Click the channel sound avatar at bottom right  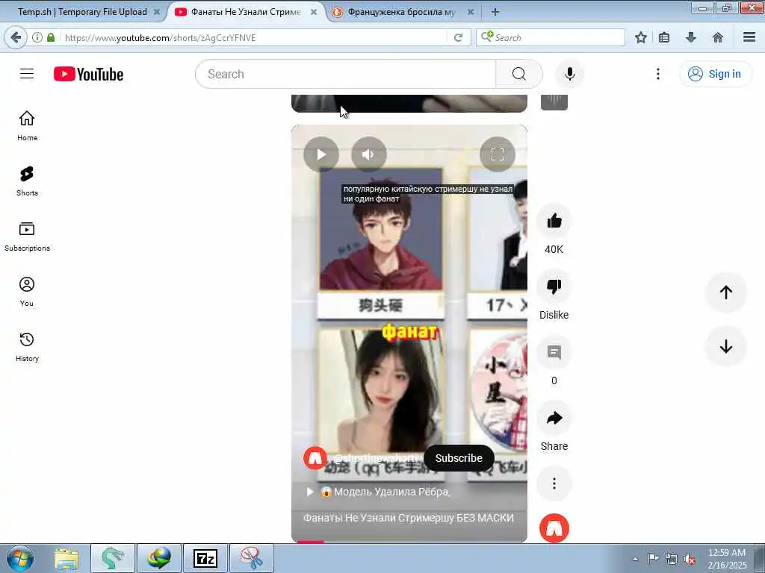(554, 528)
